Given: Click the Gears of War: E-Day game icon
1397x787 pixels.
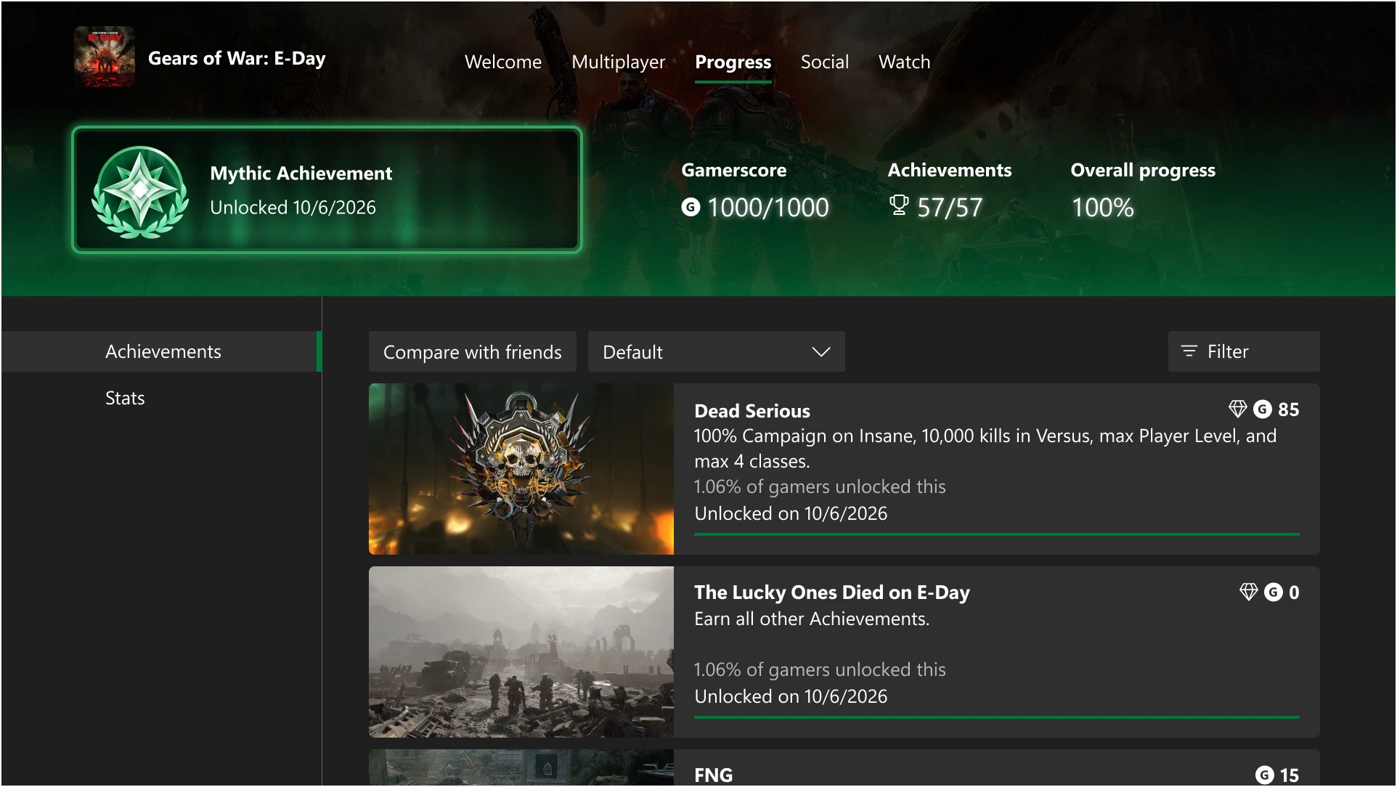Looking at the screenshot, I should [x=105, y=57].
